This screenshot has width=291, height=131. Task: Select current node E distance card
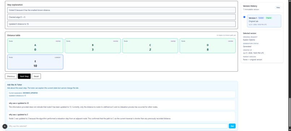tap(35, 62)
